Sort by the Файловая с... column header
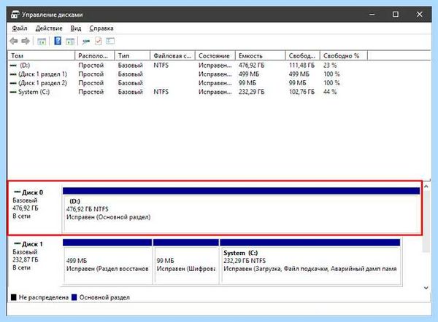438x322 pixels. [x=172, y=56]
